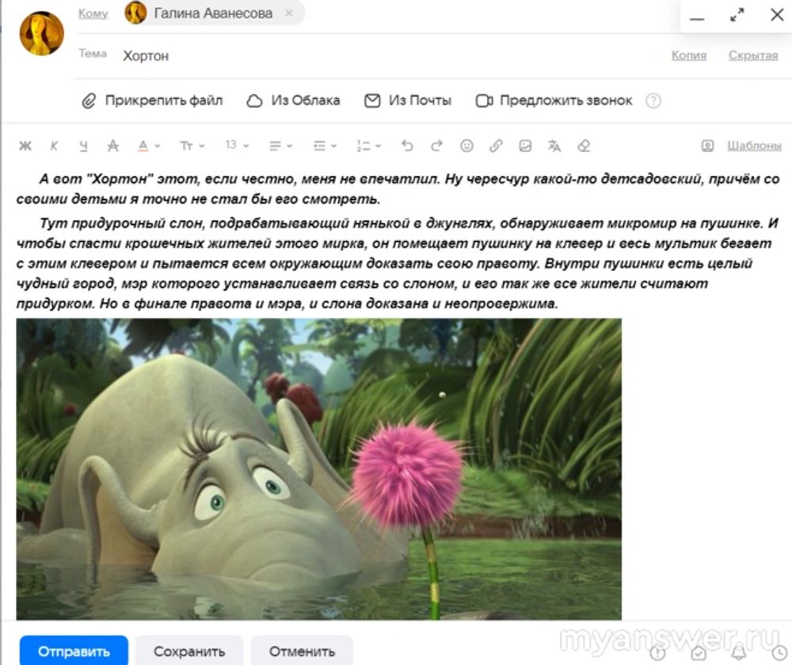The height and width of the screenshot is (665, 792).
Task: Open the Шаблоны templates link
Action: (754, 146)
